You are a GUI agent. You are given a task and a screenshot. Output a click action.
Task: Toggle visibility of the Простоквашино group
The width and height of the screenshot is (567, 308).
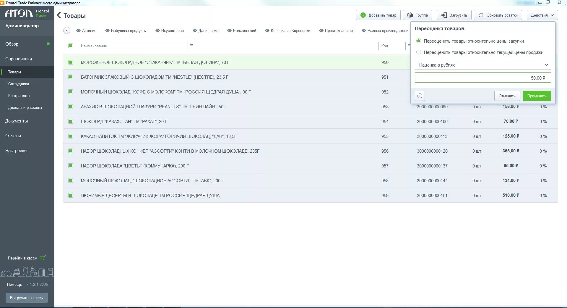pyautogui.click(x=321, y=30)
